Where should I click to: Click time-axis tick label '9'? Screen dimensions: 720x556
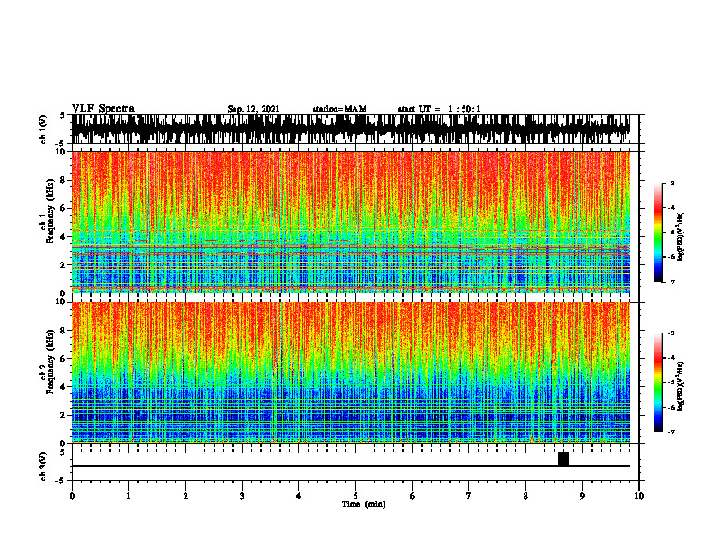582,496
